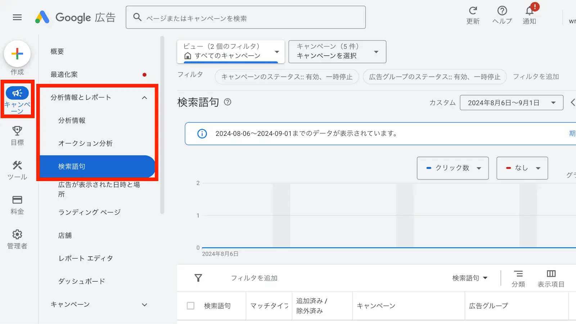Sort by 検索語句 column header
This screenshot has width=576, height=324.
[x=217, y=306]
